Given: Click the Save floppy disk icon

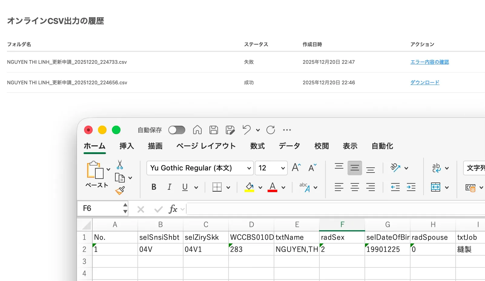Looking at the screenshot, I should coord(214,130).
